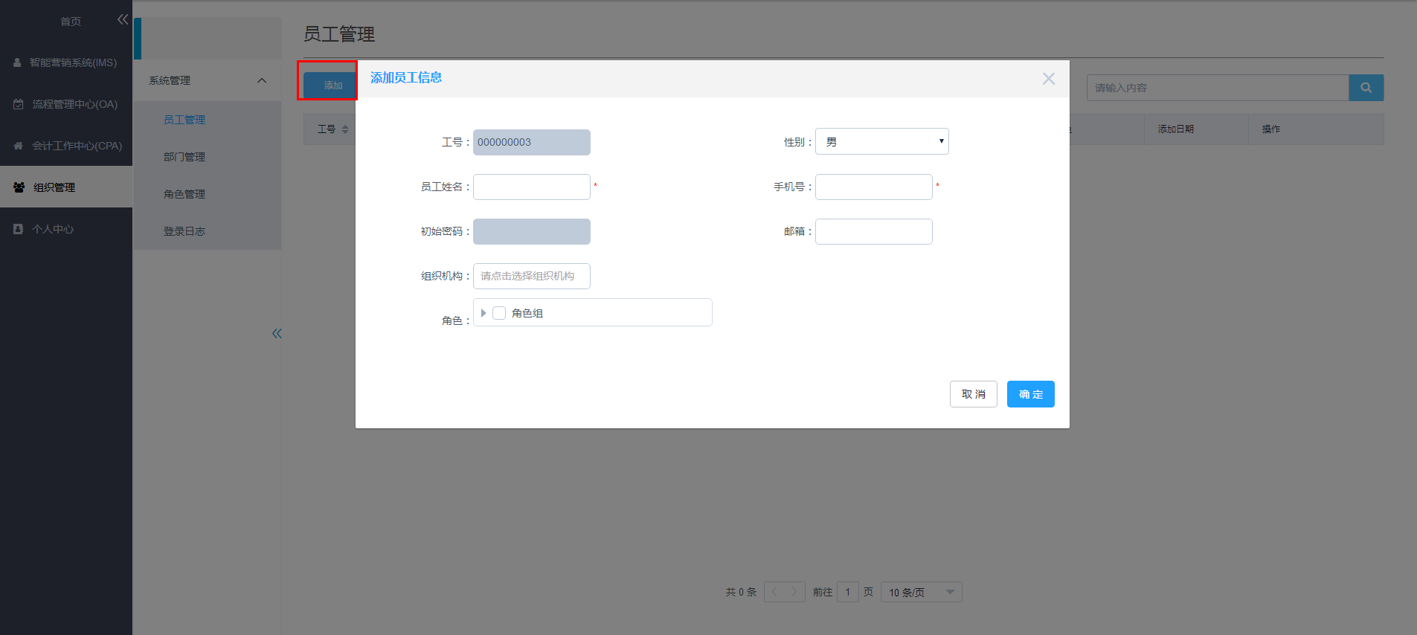Open 个人中心 in the sidebar

pos(53,229)
